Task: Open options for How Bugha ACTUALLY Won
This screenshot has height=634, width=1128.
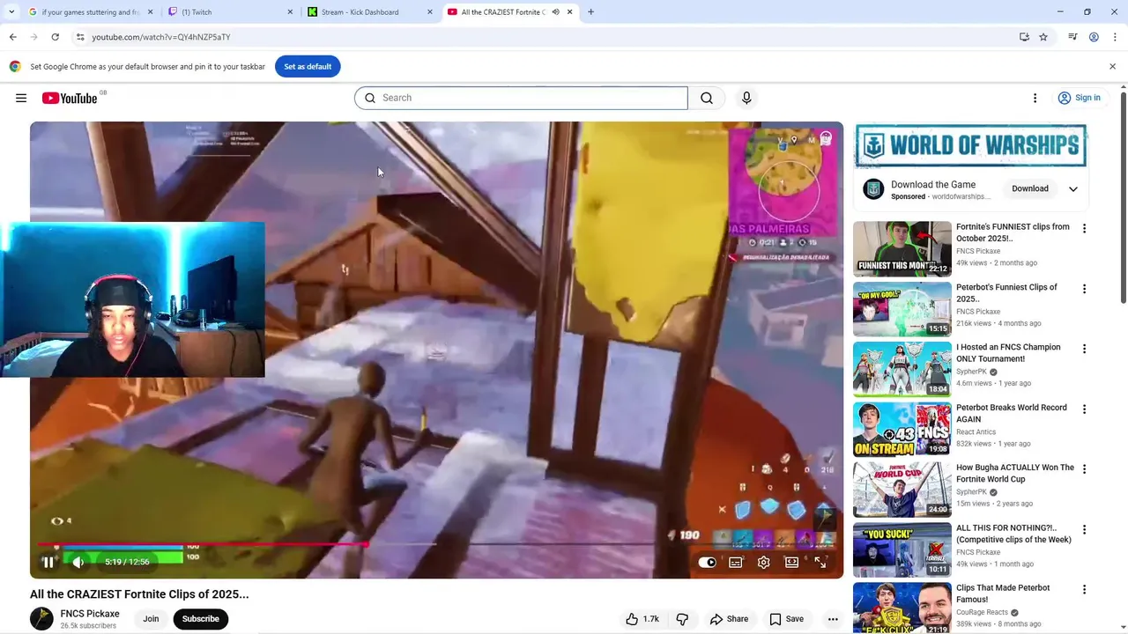Action: [1084, 469]
